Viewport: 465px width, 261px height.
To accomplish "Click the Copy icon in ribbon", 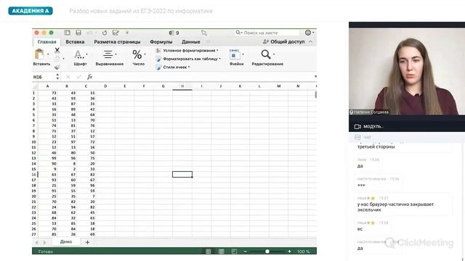I will [57, 58].
